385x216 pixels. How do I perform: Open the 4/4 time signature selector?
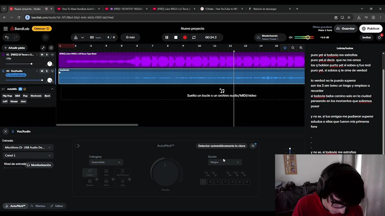[111, 37]
